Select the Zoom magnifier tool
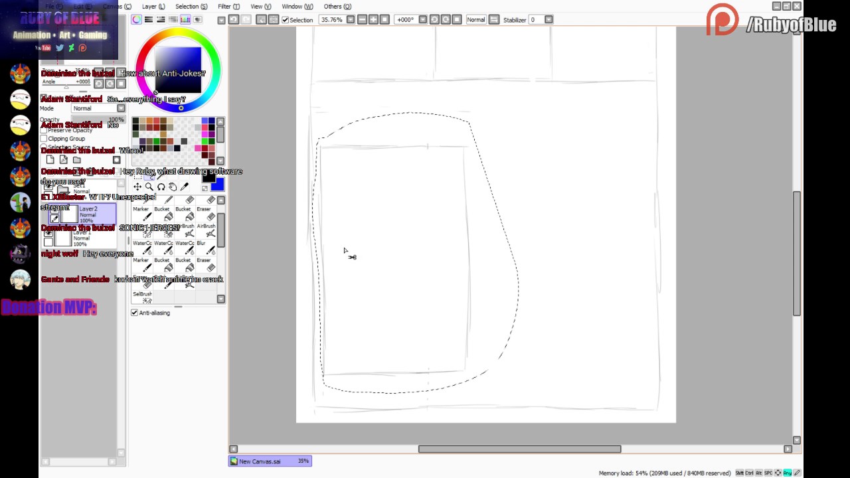This screenshot has width=850, height=478. pyautogui.click(x=149, y=187)
